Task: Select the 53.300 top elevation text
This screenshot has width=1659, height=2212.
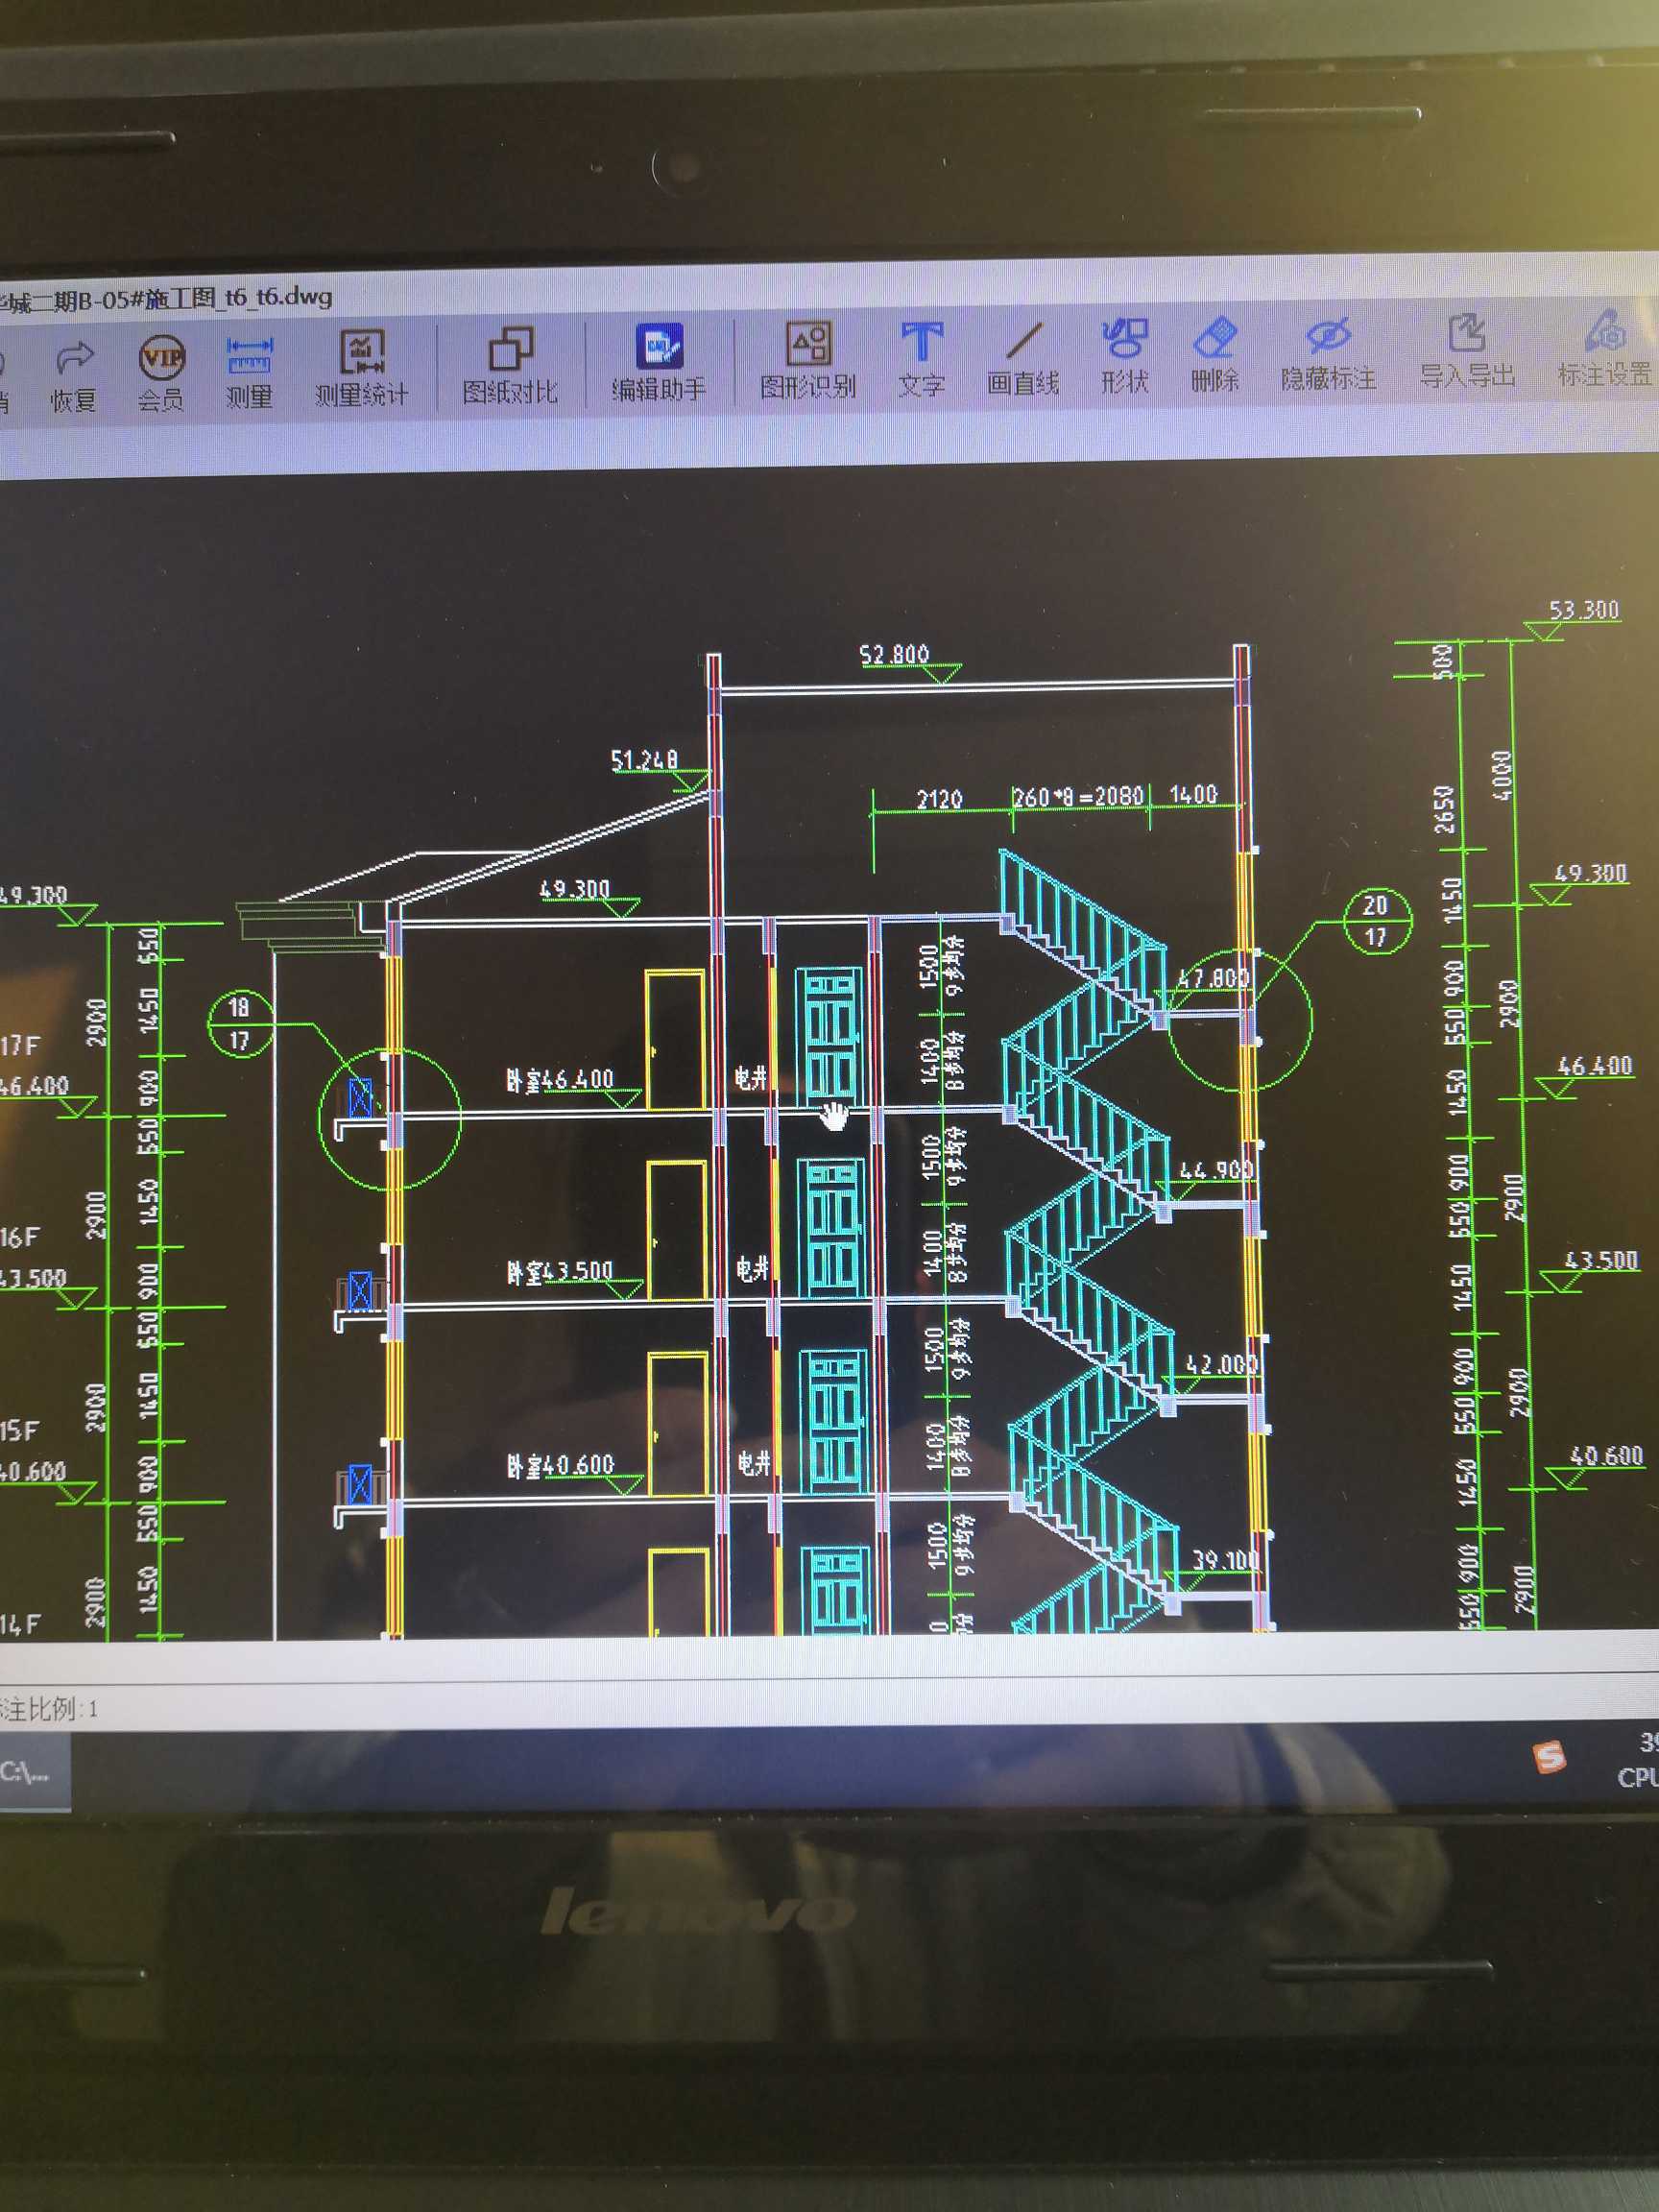Action: point(1584,609)
